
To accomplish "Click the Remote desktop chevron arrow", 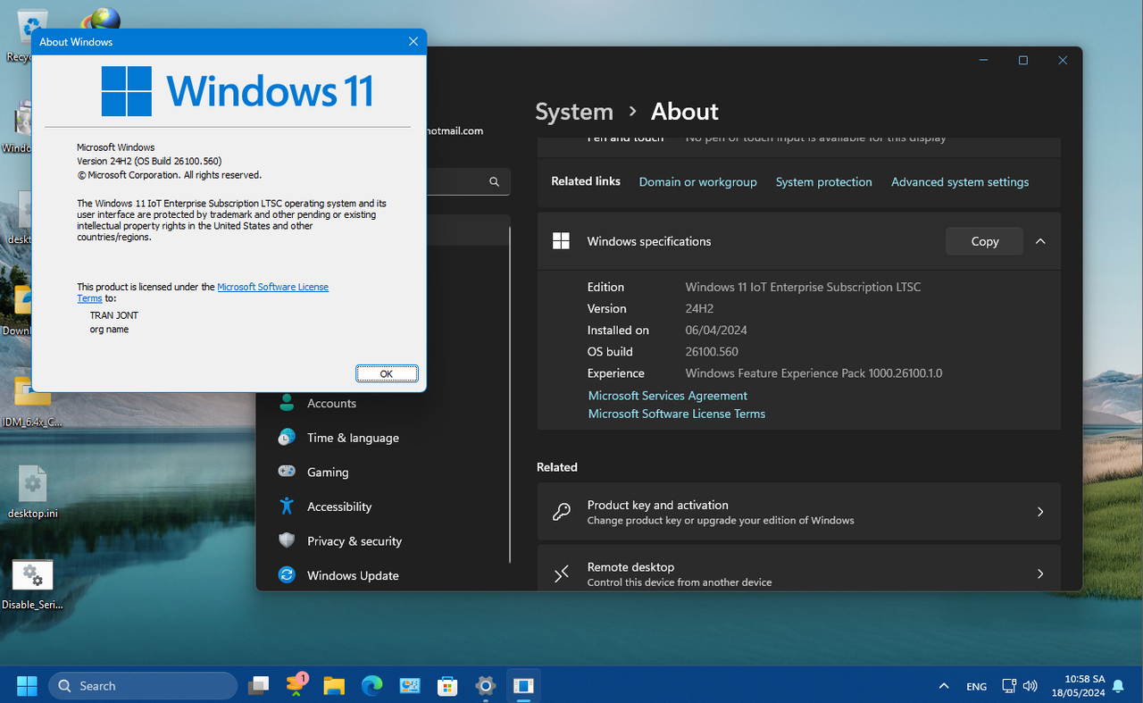I will [x=1040, y=573].
